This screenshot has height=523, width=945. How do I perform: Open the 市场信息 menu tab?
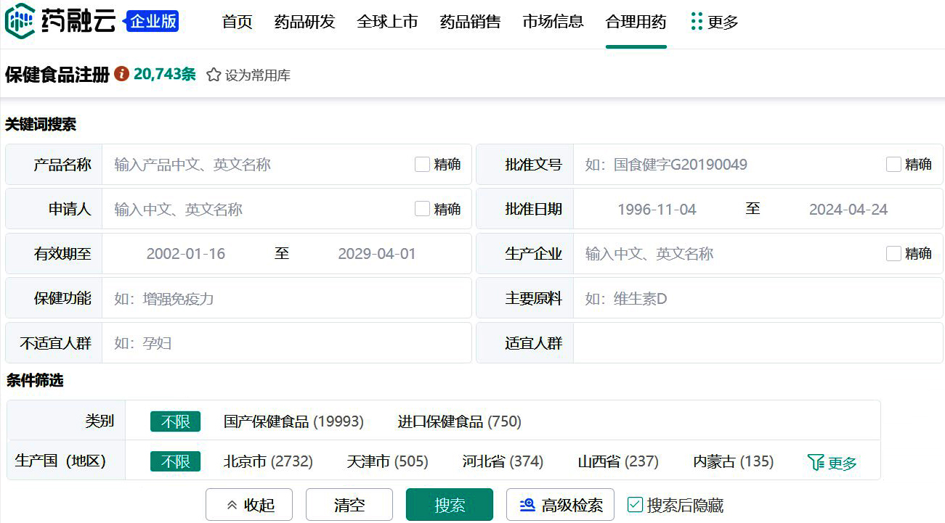553,22
